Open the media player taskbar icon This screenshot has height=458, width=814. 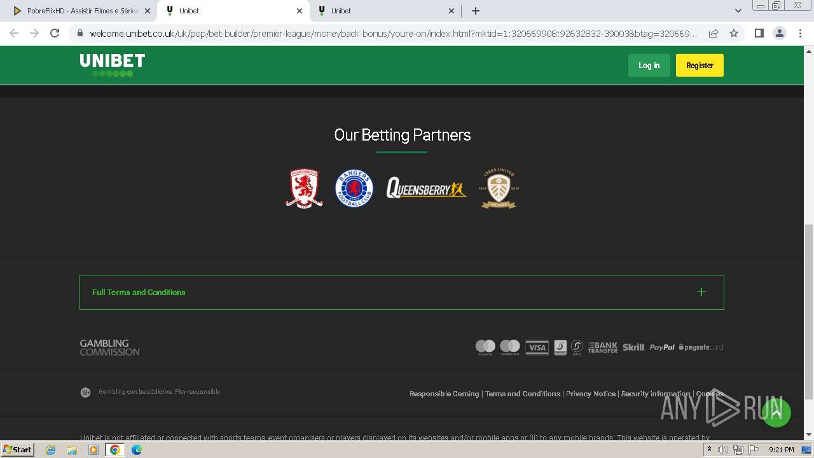coord(93,450)
